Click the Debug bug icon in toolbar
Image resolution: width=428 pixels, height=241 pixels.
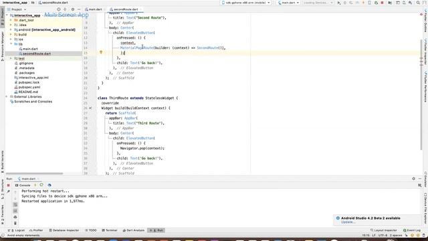345,3
